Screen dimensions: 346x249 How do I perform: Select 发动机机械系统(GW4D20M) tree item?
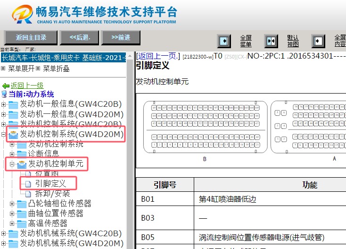click(x=72, y=243)
